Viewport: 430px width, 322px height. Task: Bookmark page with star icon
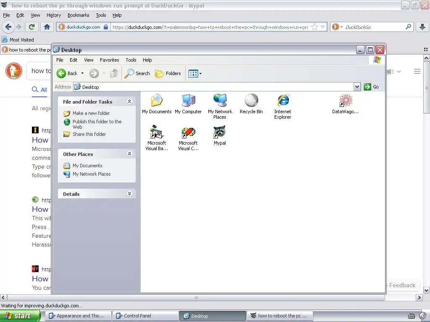(315, 27)
